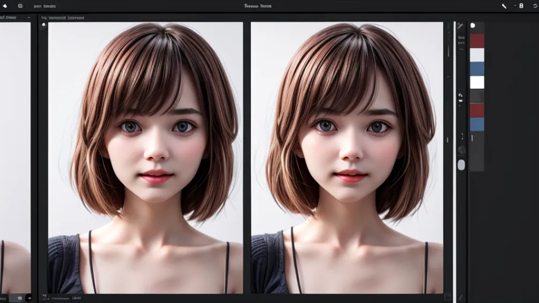Image resolution: width=539 pixels, height=303 pixels.
Task: Click the white marker line below the bottom blue swatch
Action: pos(472,138)
